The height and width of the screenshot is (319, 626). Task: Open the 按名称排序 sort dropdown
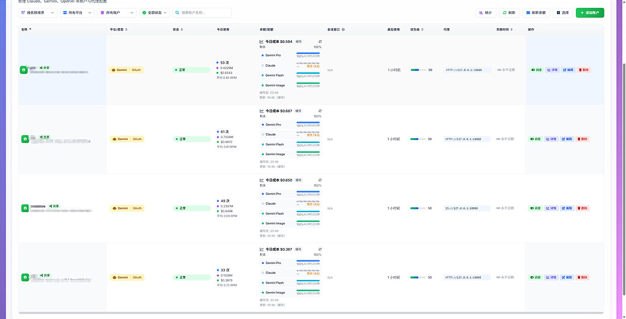(x=37, y=13)
